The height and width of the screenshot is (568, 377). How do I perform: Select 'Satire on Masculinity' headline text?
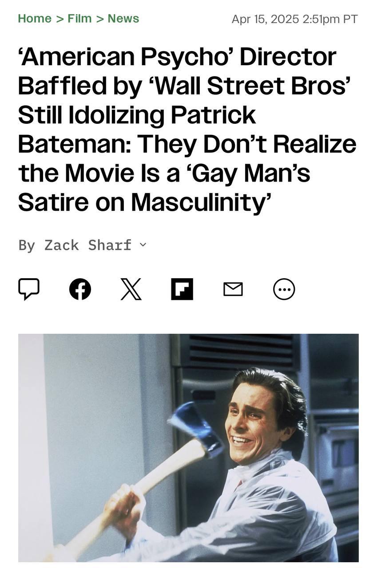coord(145,201)
